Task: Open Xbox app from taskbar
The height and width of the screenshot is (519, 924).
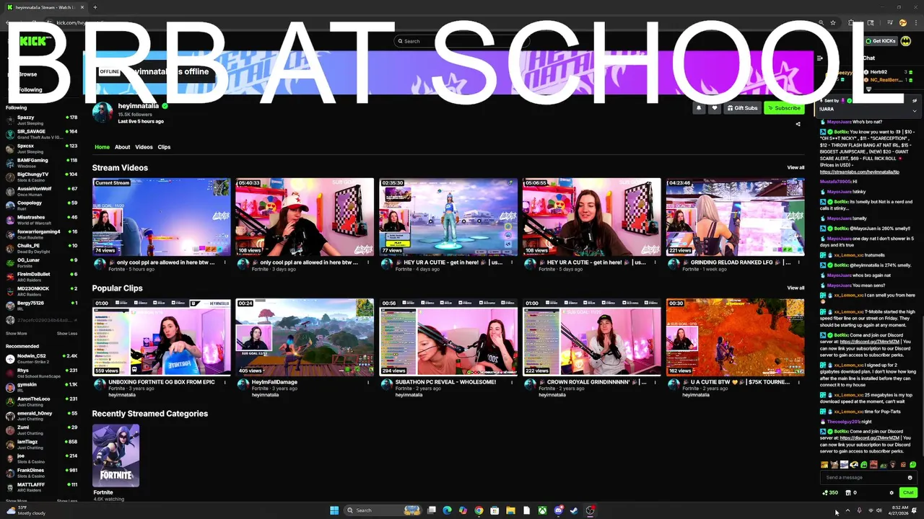Action: [542, 510]
